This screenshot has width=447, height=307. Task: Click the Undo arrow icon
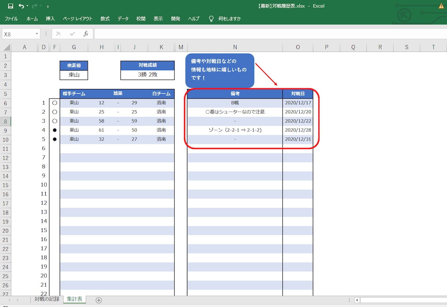(21, 6)
